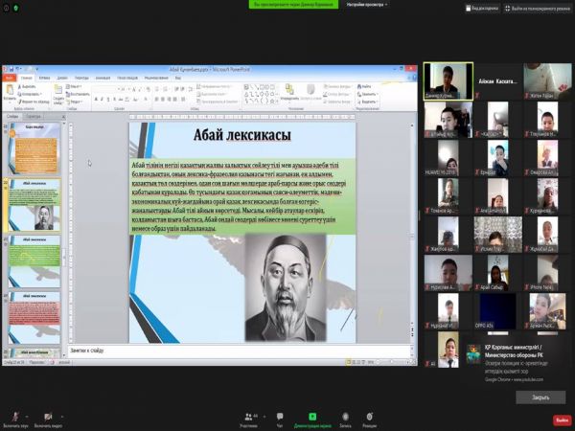Close the YouTube Chrome notification
This screenshot has height=431, width=575.
pyautogui.click(x=540, y=397)
